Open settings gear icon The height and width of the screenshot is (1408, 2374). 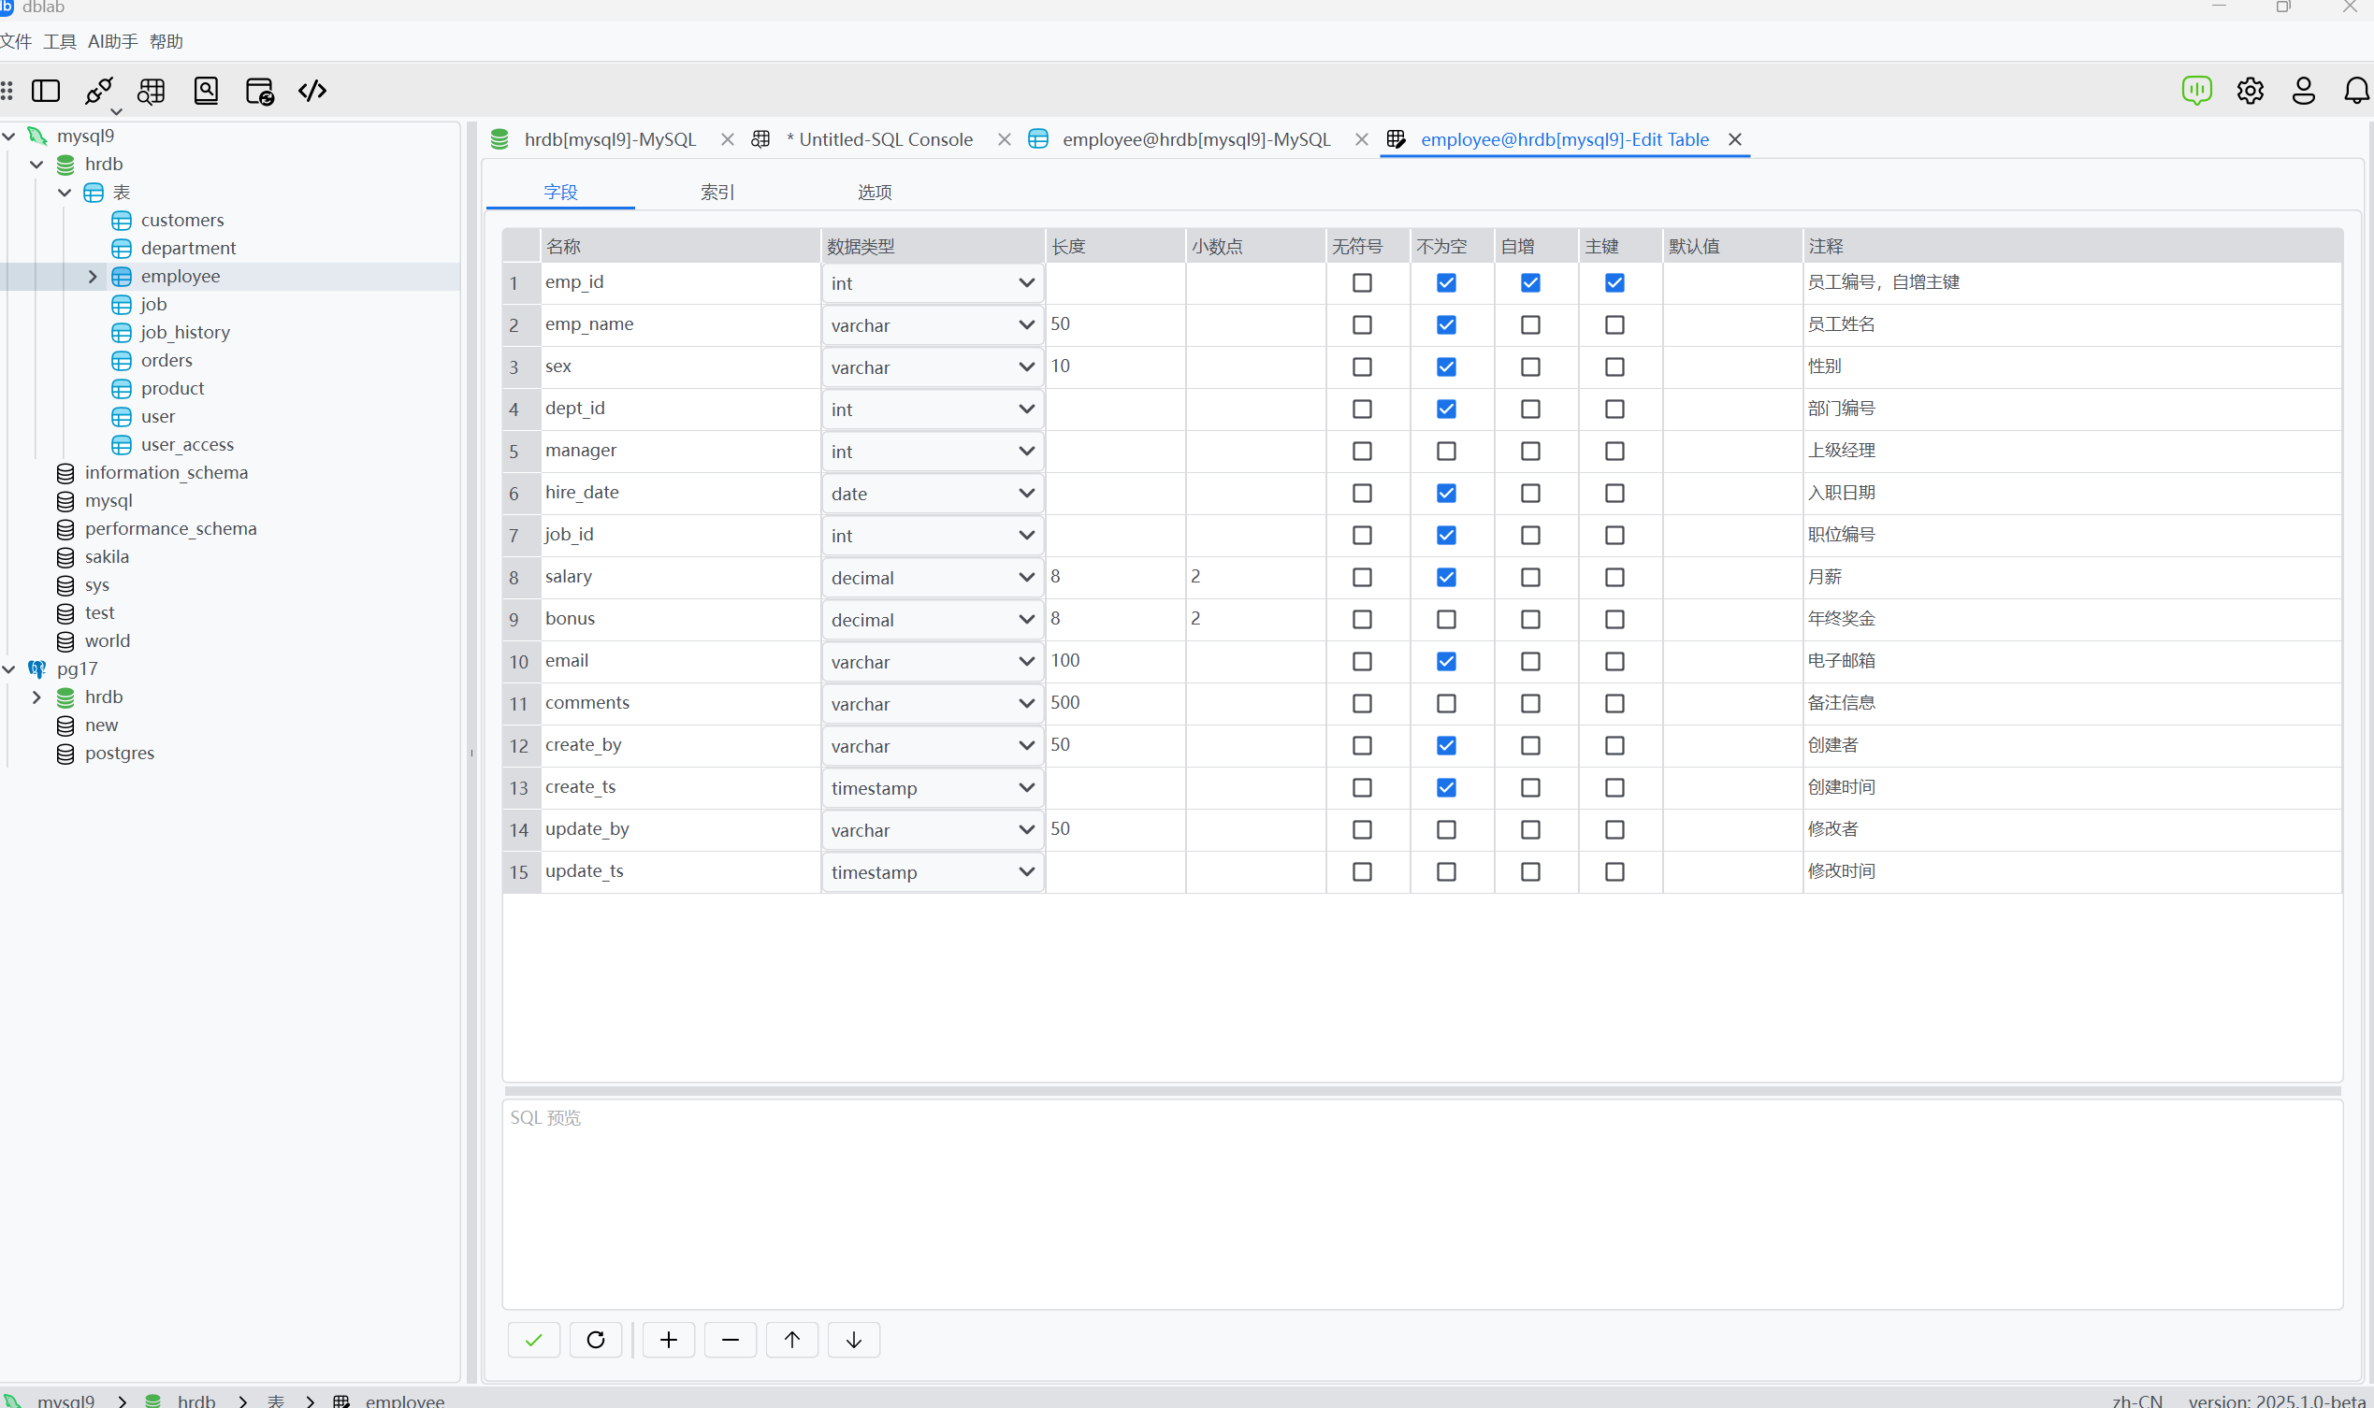[x=2250, y=91]
